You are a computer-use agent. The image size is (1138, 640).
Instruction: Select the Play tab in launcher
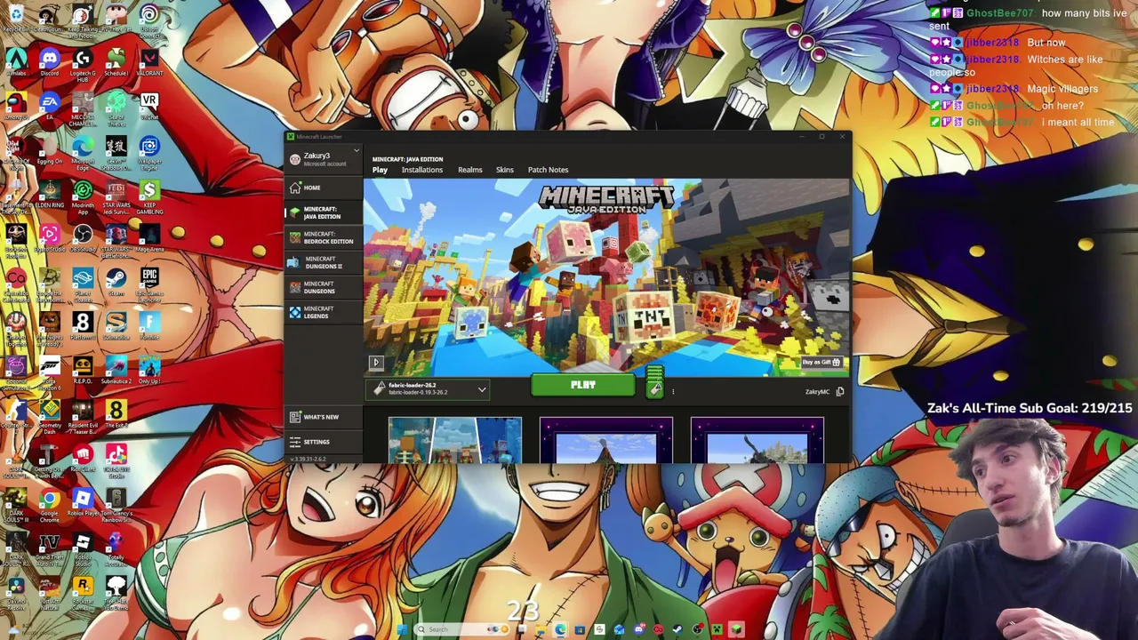click(380, 170)
